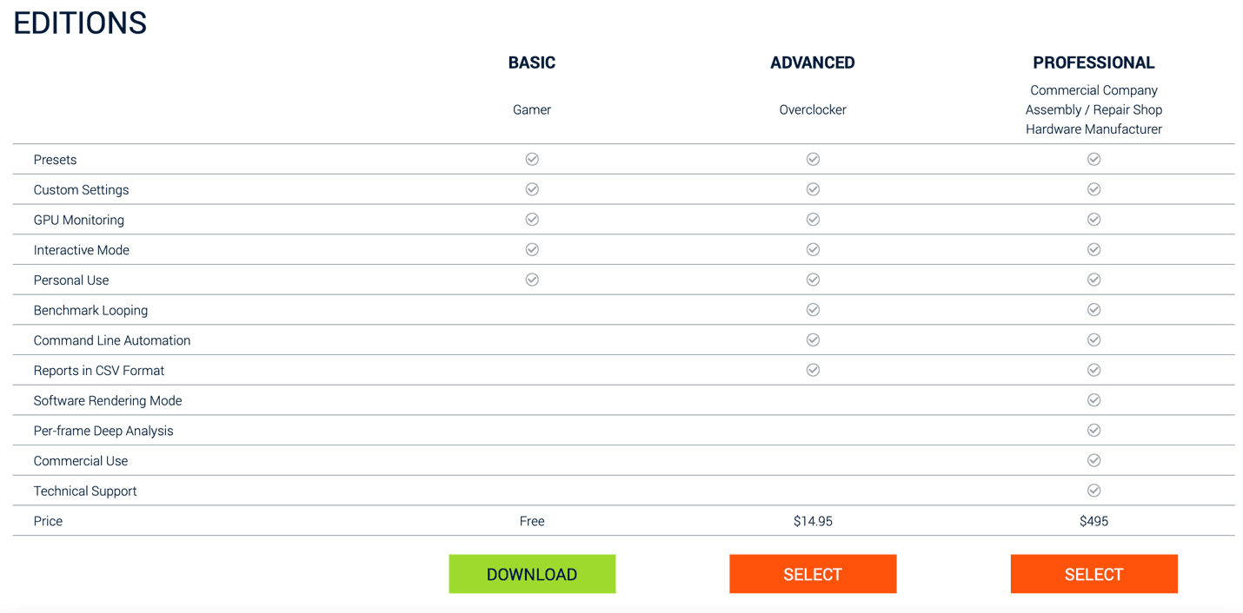Select the "Custom Settings" row label

coord(81,190)
